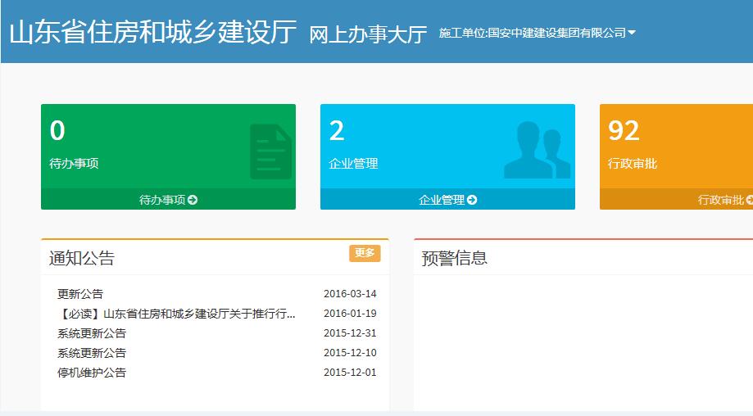Click the 企业管理 footer link
753x416 pixels.
[442, 200]
